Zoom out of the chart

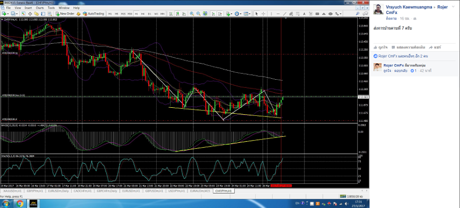[198, 13]
